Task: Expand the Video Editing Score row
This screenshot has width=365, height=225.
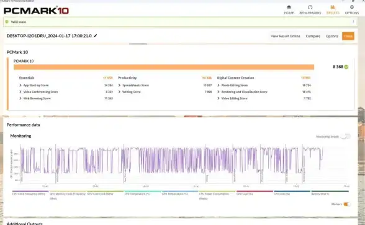Action: [219, 99]
